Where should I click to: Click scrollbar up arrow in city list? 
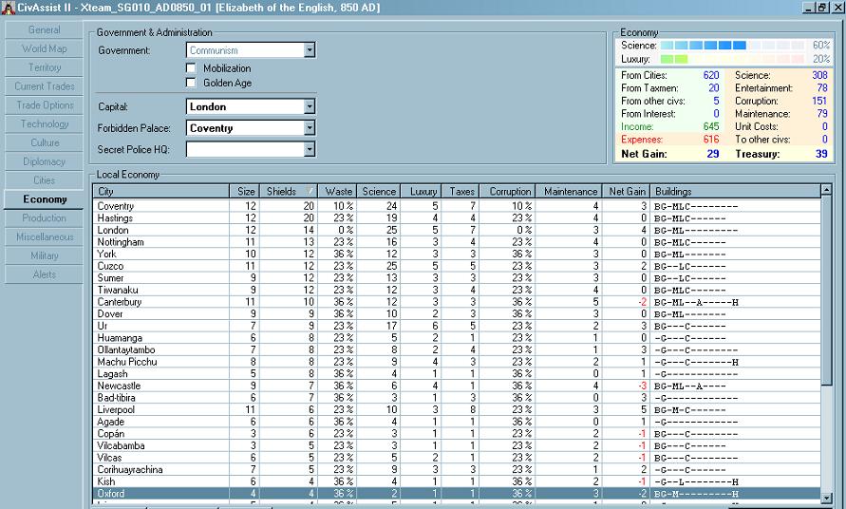[826, 190]
